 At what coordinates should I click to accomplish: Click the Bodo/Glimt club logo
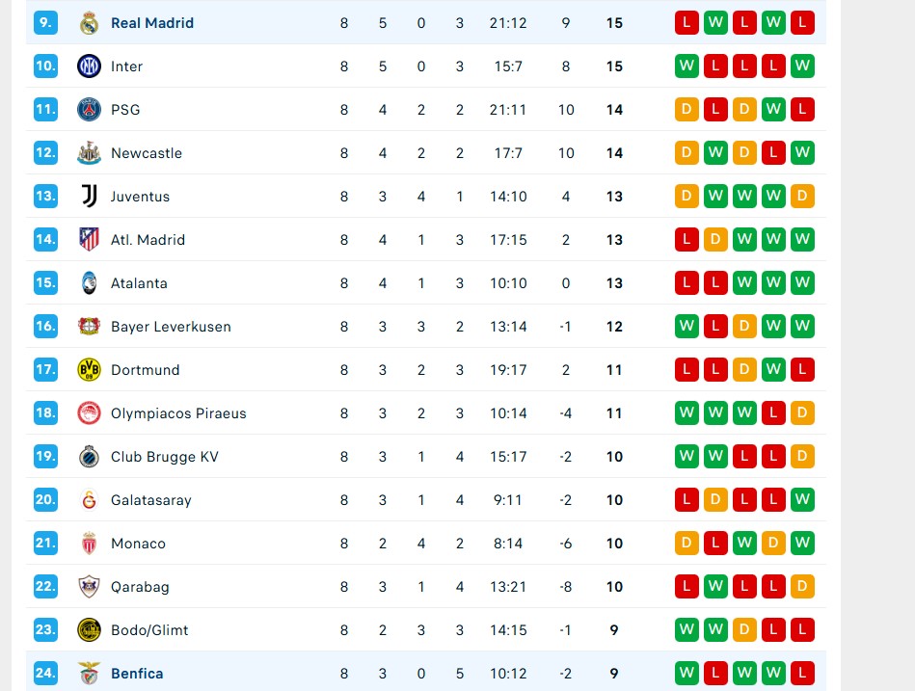coord(89,630)
